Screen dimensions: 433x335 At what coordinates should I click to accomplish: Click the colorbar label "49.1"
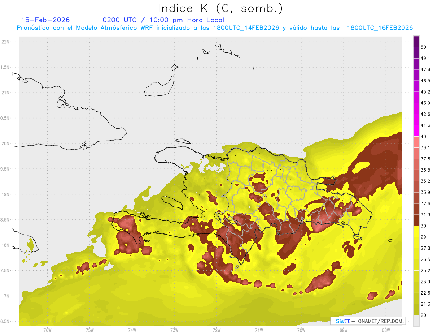tap(425, 59)
